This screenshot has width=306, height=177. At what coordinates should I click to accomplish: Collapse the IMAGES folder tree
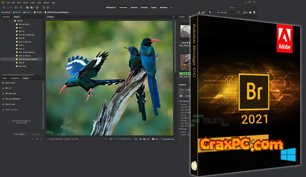[12, 21]
